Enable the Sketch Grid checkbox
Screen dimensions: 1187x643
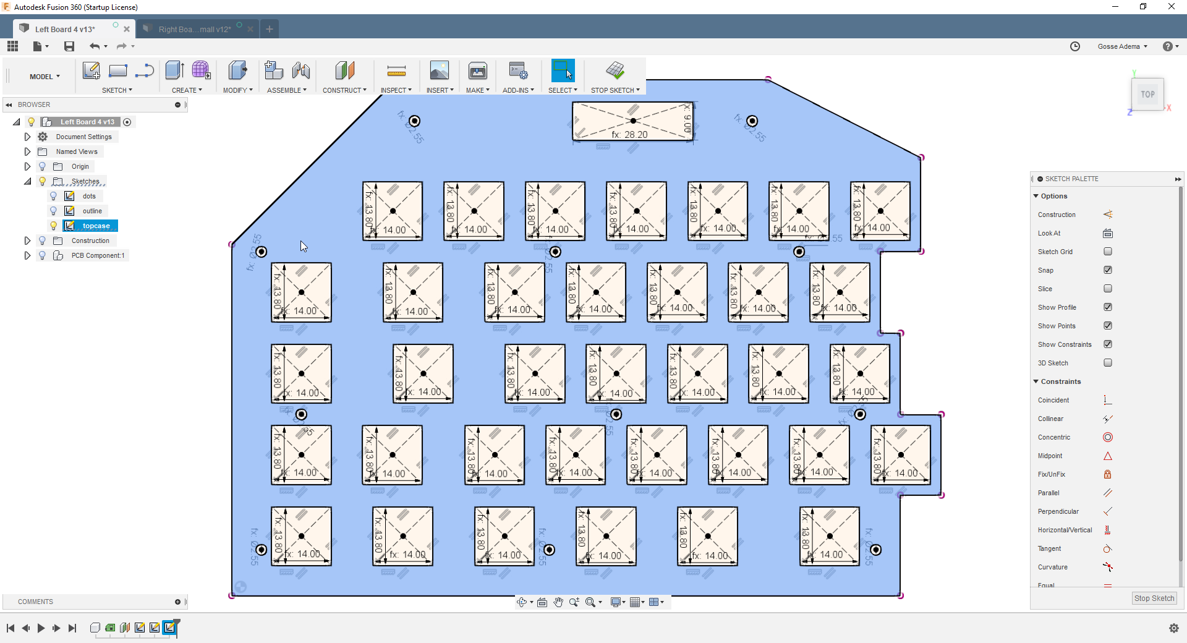point(1108,252)
